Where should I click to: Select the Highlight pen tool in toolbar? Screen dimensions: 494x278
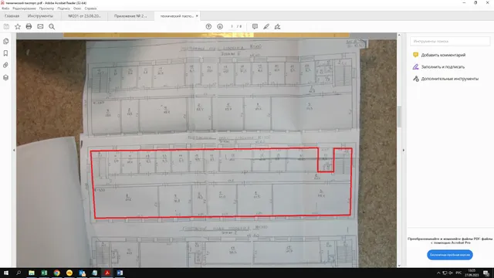pyautogui.click(x=266, y=26)
